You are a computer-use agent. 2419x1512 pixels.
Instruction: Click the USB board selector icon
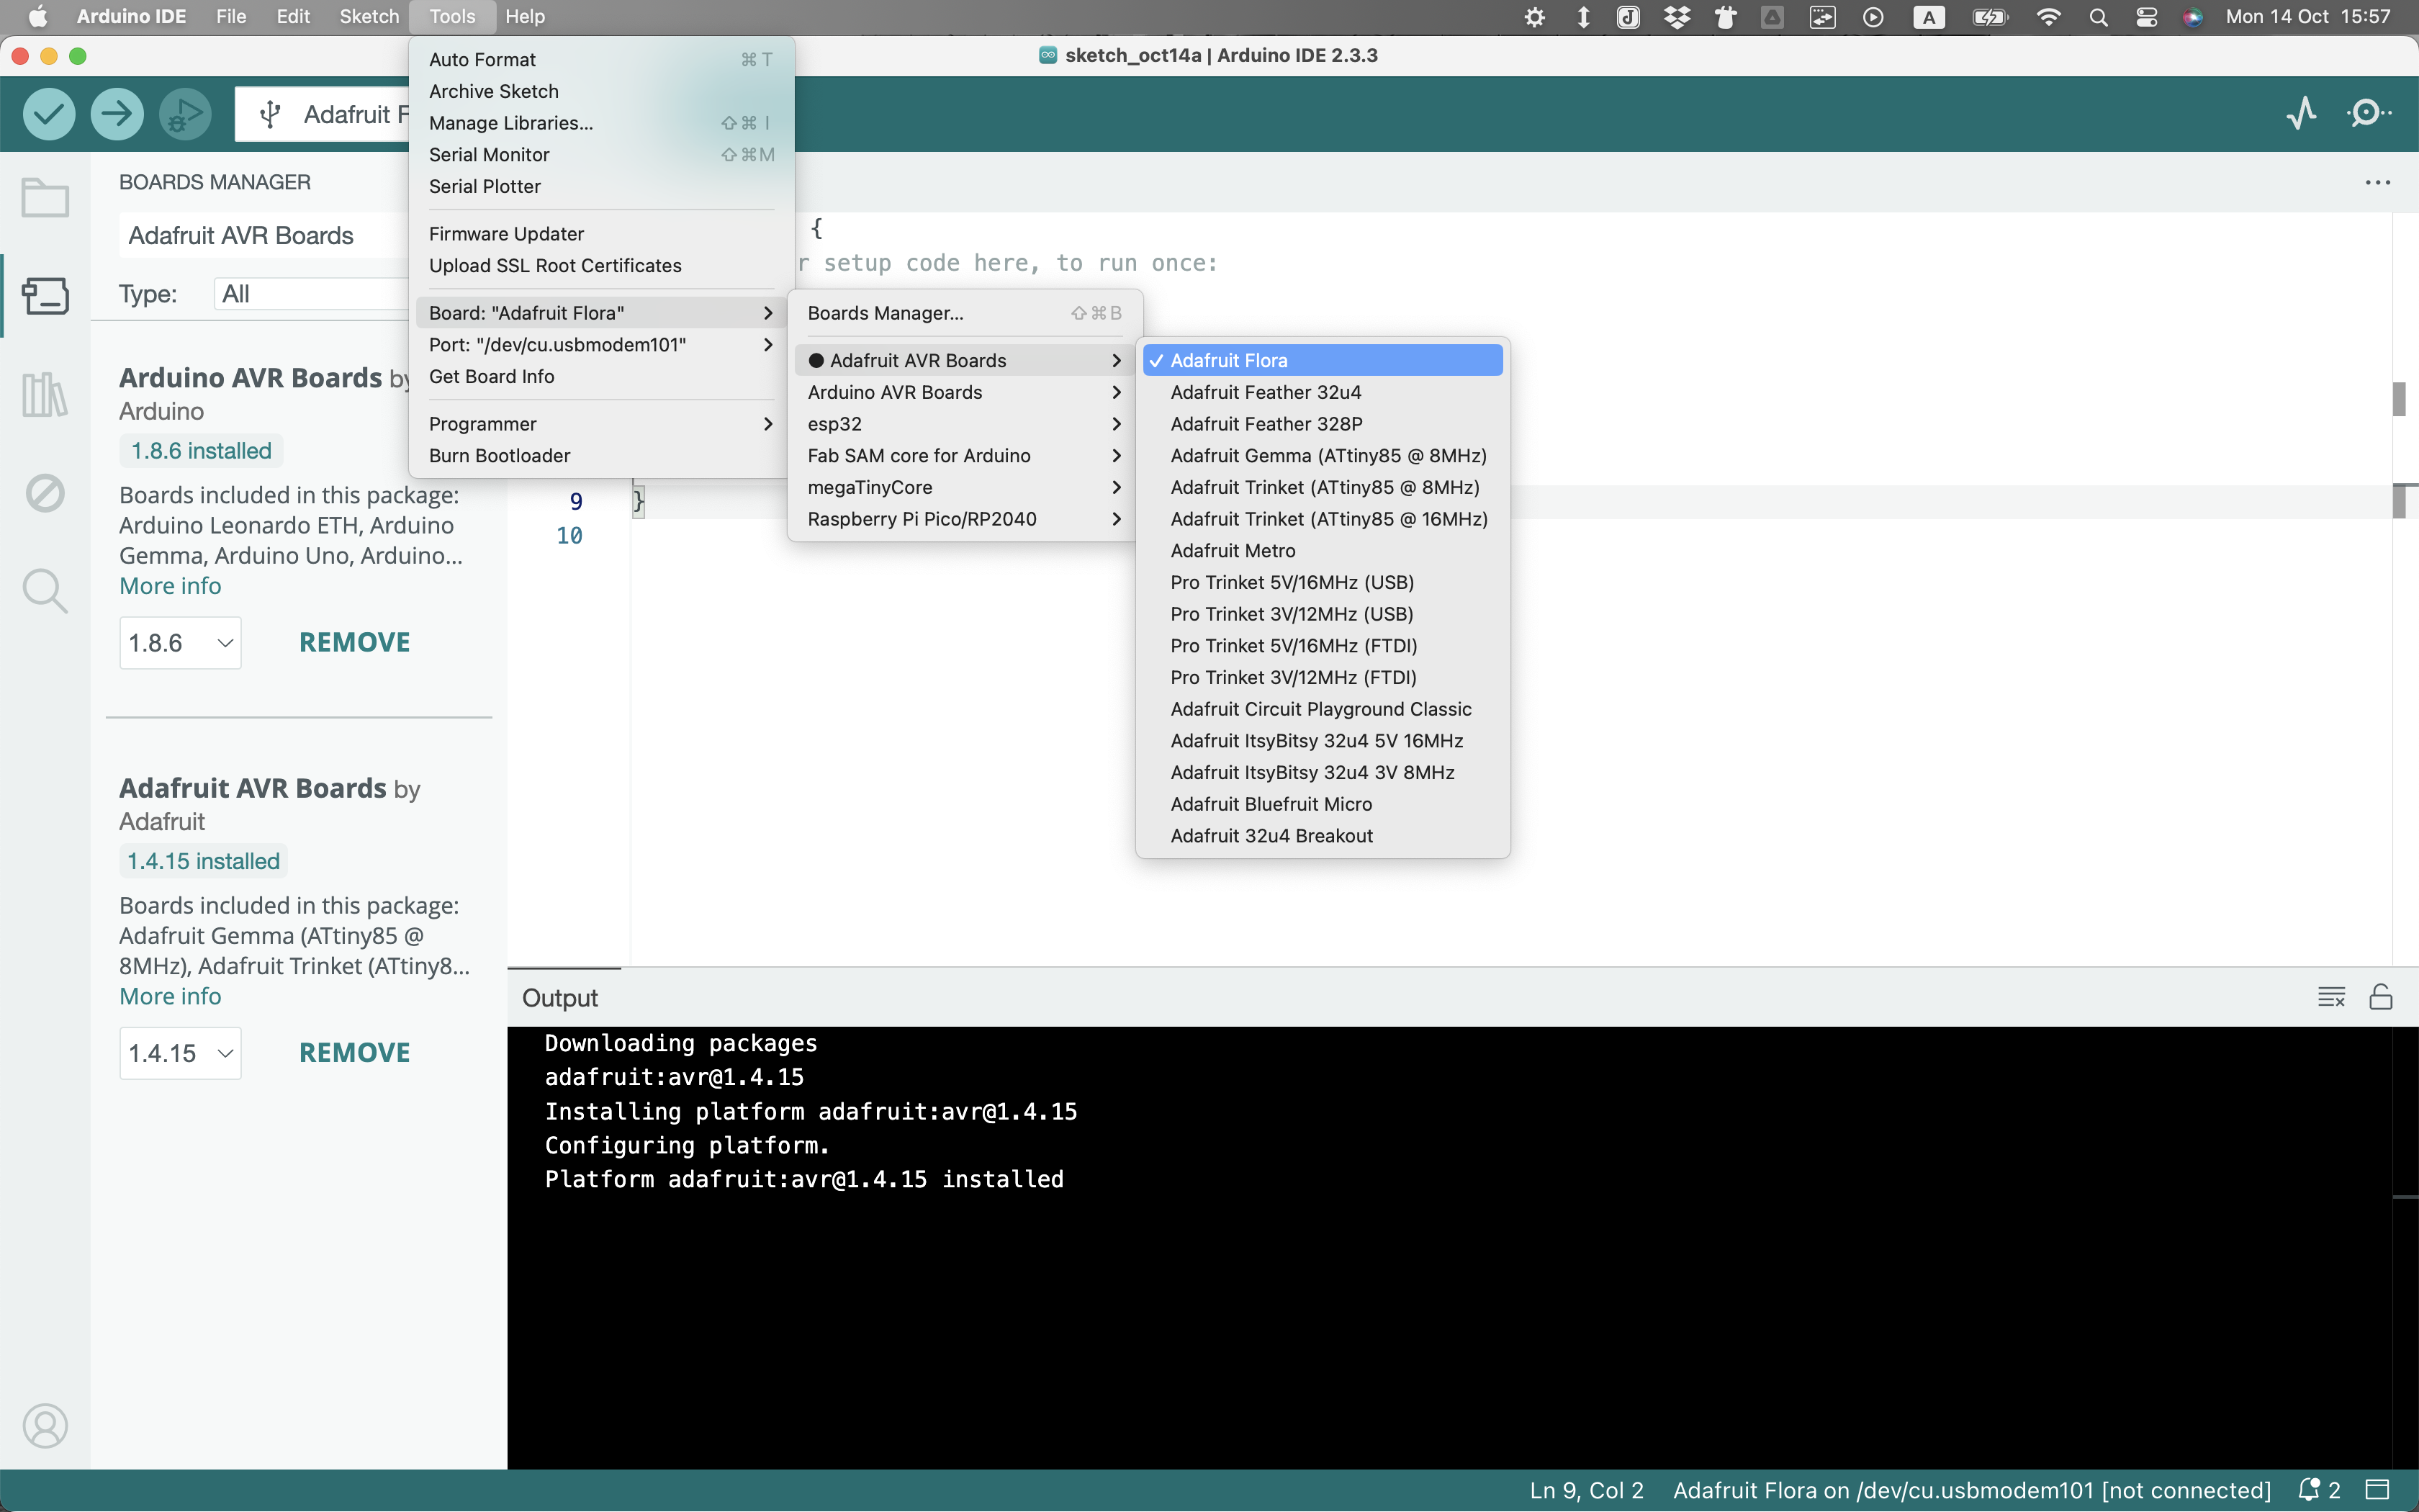pos(270,114)
